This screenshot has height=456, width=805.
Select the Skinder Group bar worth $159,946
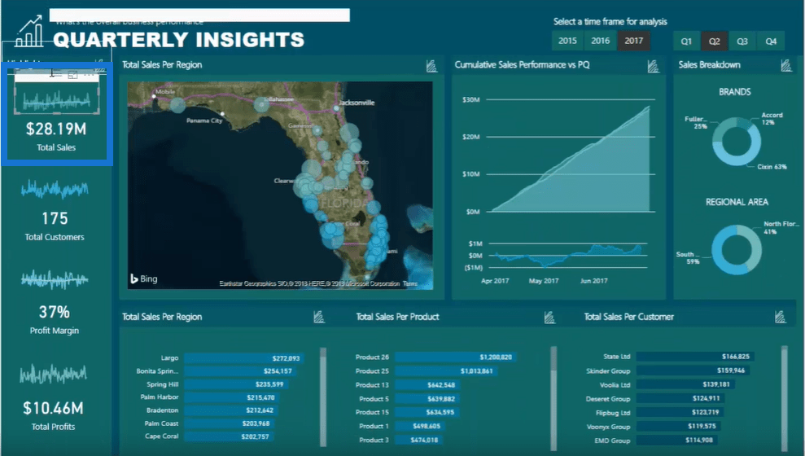point(693,370)
